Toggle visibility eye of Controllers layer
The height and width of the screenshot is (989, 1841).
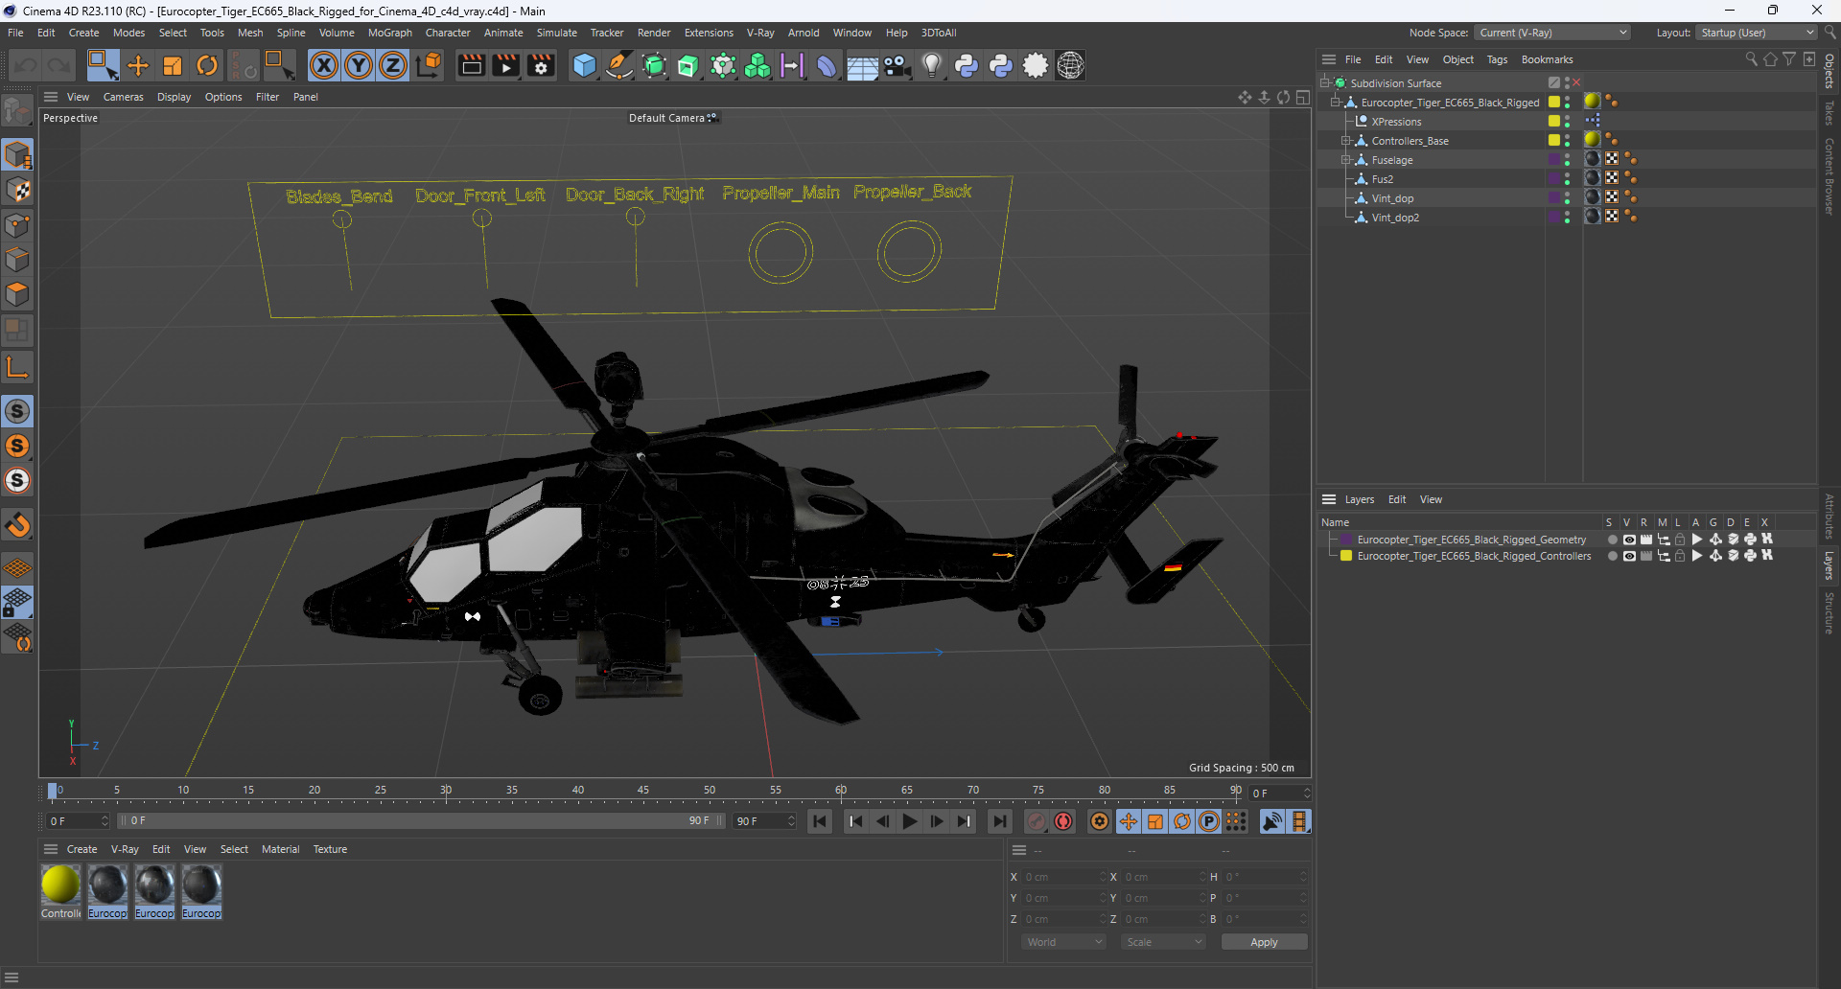pyautogui.click(x=1629, y=556)
